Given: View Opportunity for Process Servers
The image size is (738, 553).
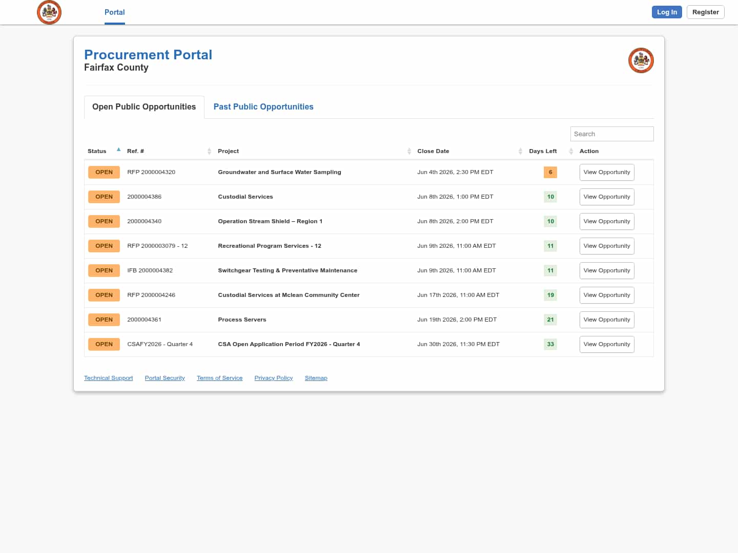Looking at the screenshot, I should (x=607, y=320).
